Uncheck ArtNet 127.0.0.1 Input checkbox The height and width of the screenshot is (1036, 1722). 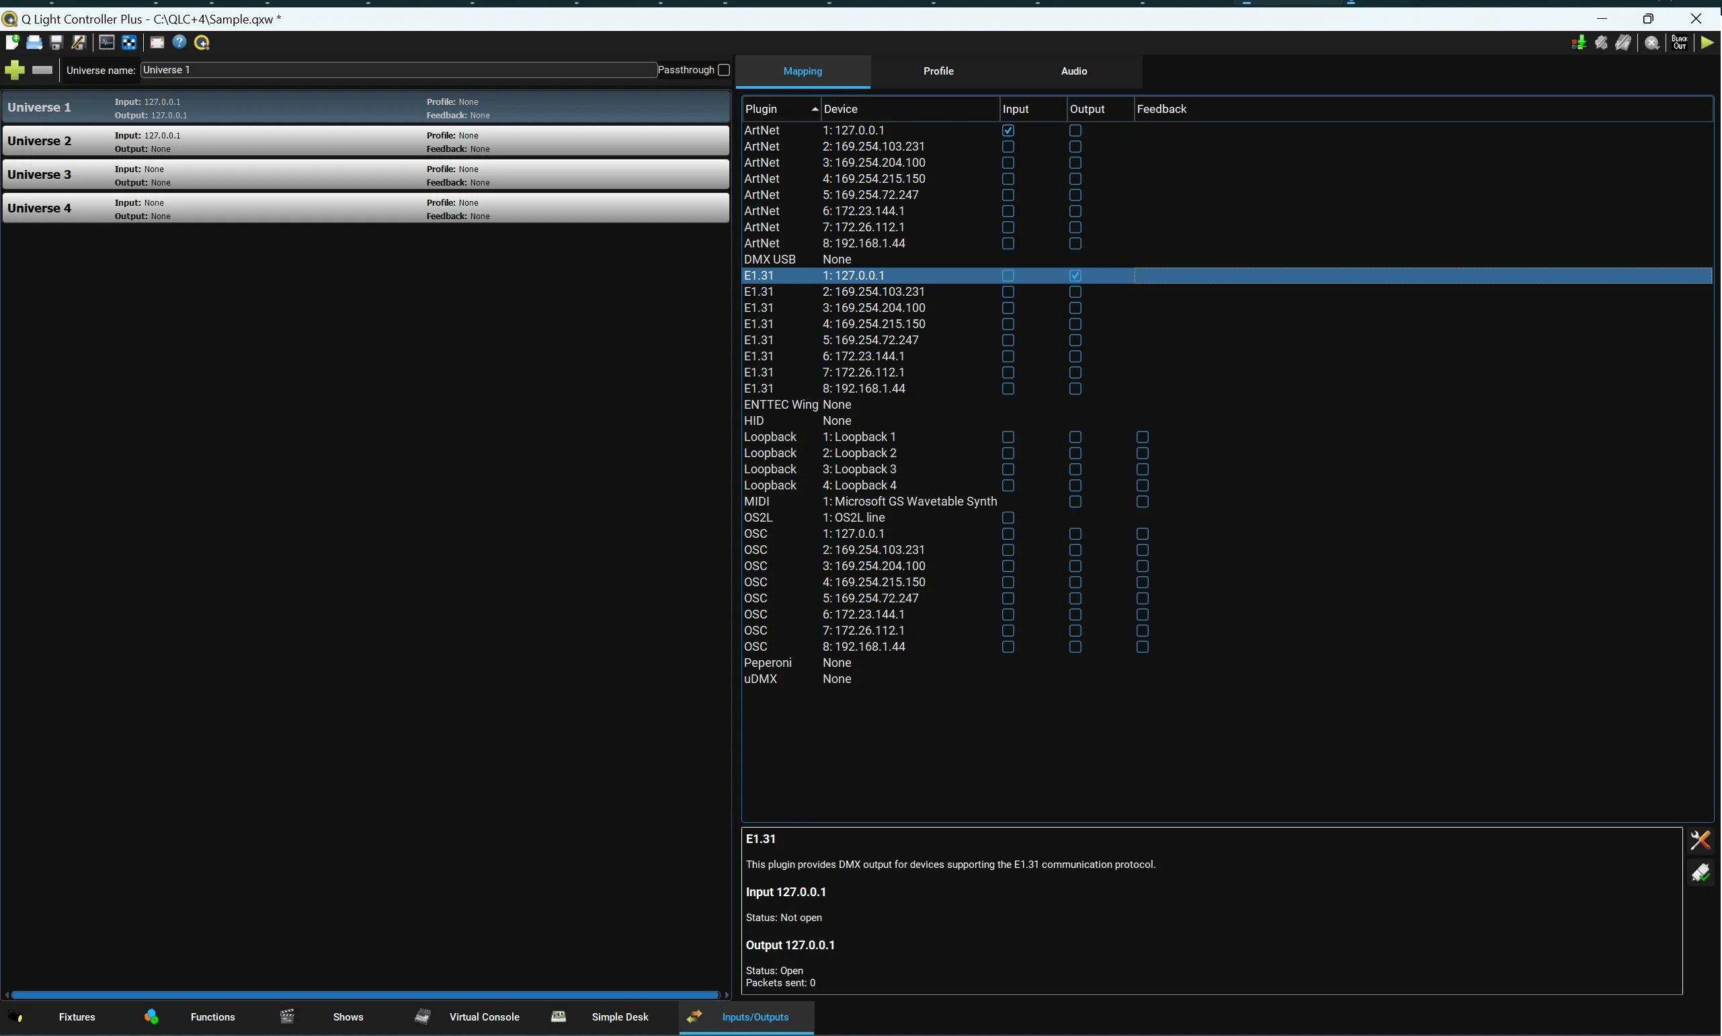point(1008,130)
